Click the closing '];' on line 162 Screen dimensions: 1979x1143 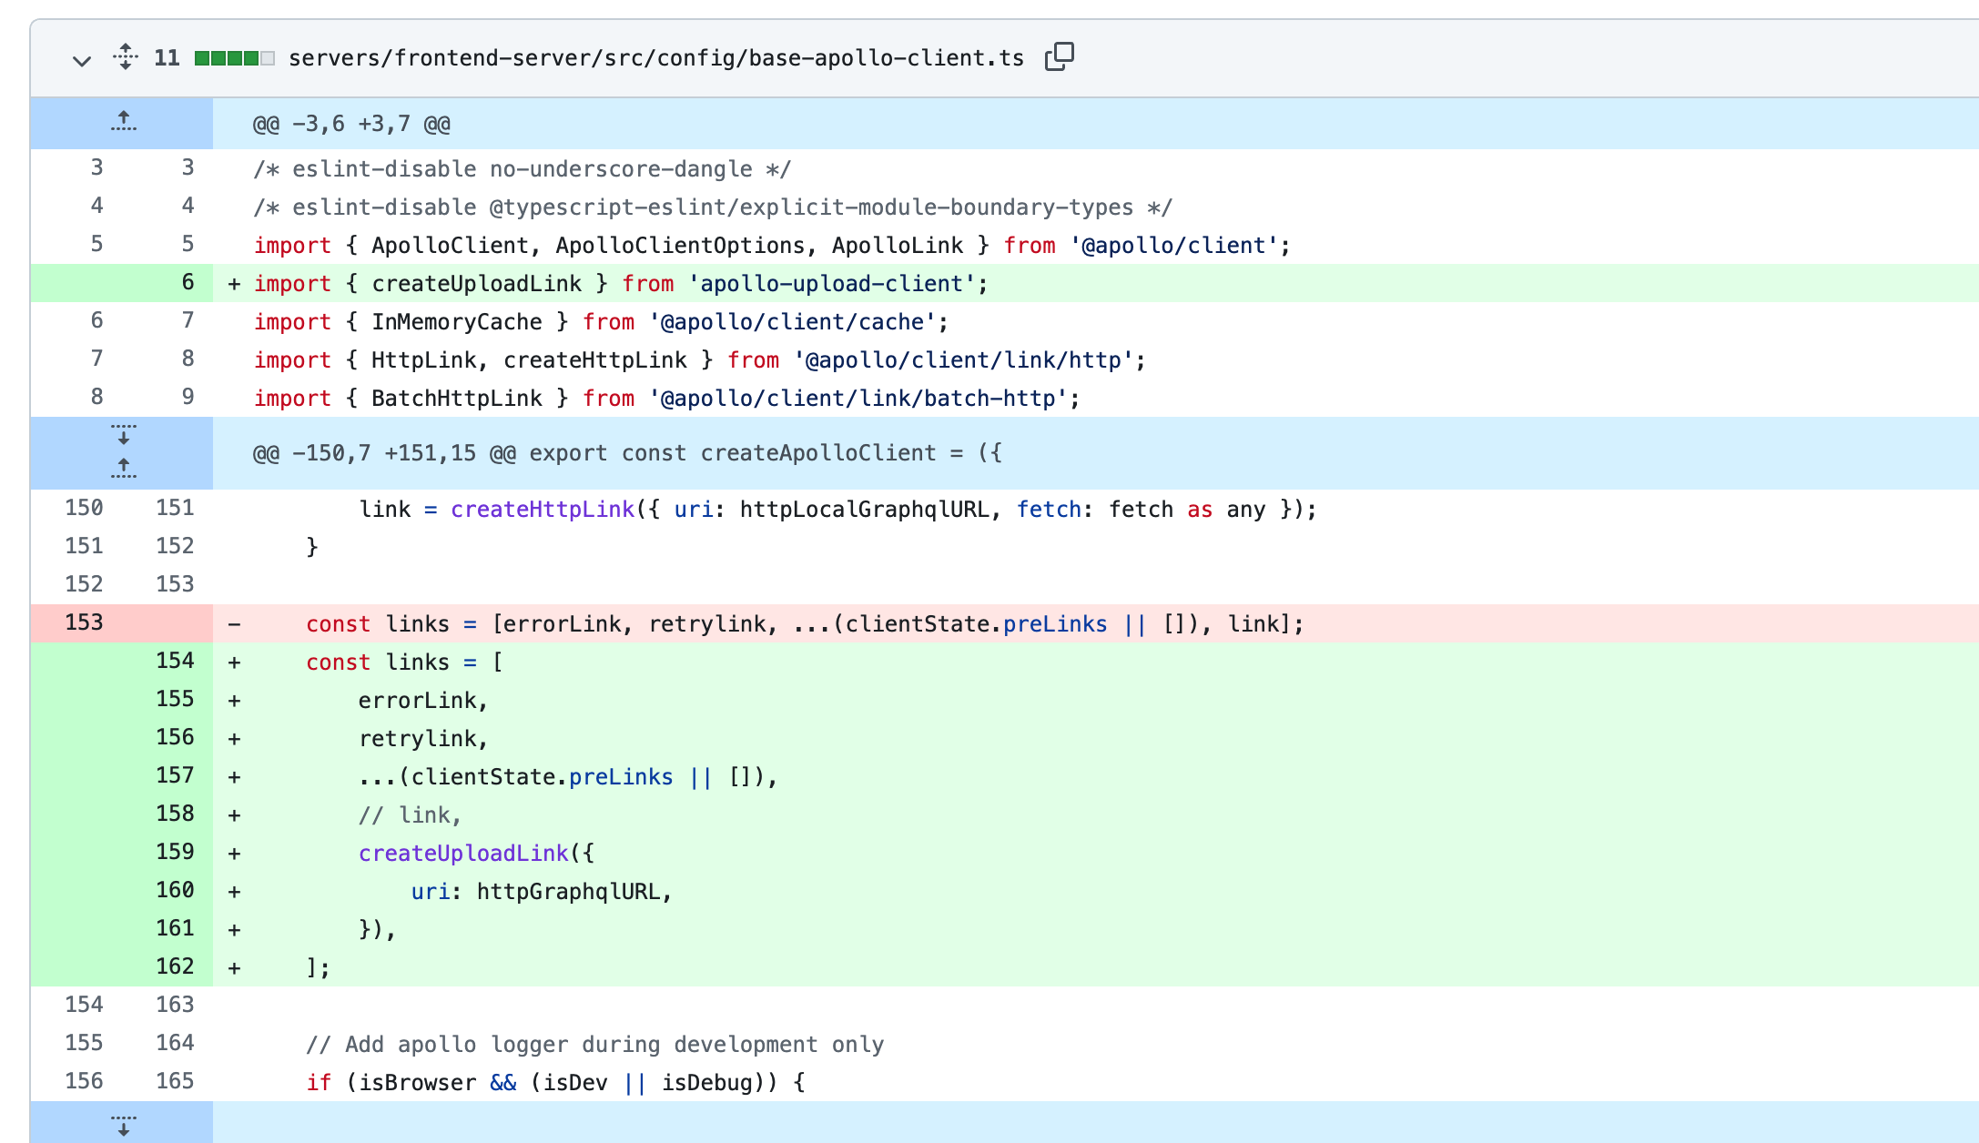(x=318, y=968)
